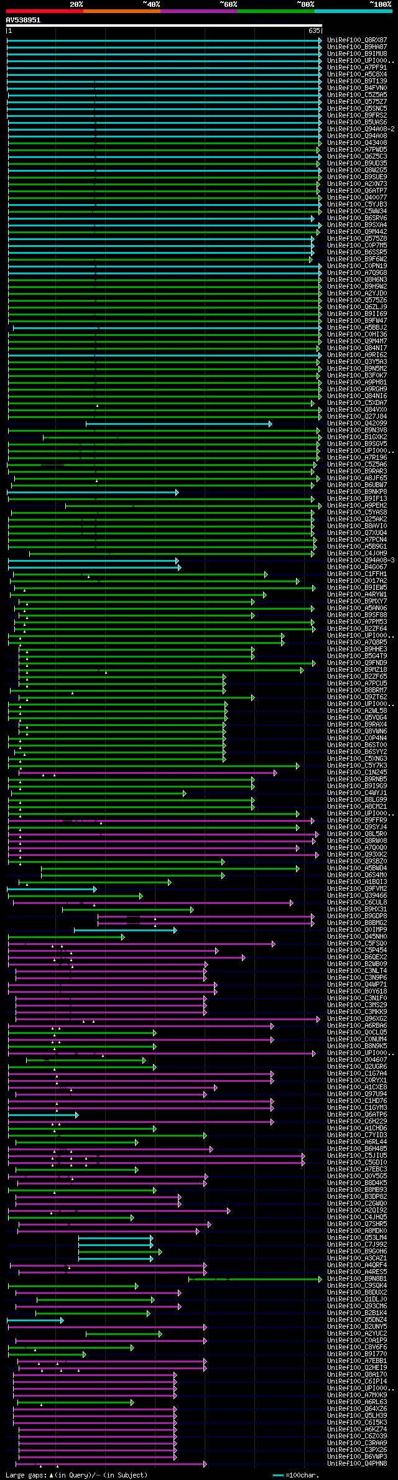Image resolution: width=398 pixels, height=1480 pixels.
Task: Click the UniRef100_C5YJB3 label
Action: (x=357, y=205)
